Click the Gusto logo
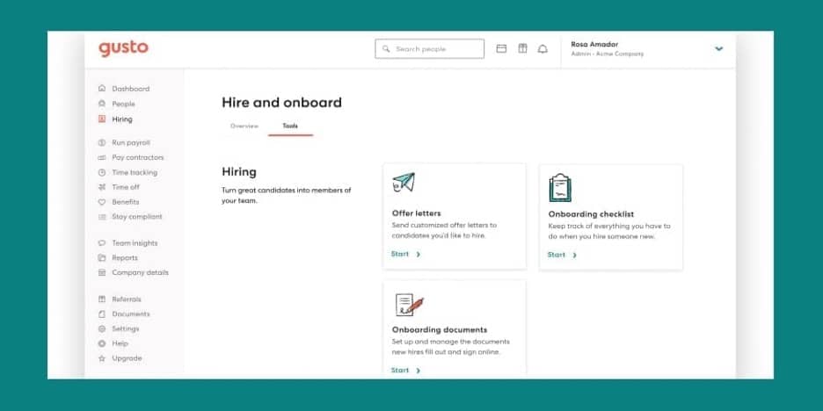Image resolution: width=823 pixels, height=411 pixels. (123, 48)
